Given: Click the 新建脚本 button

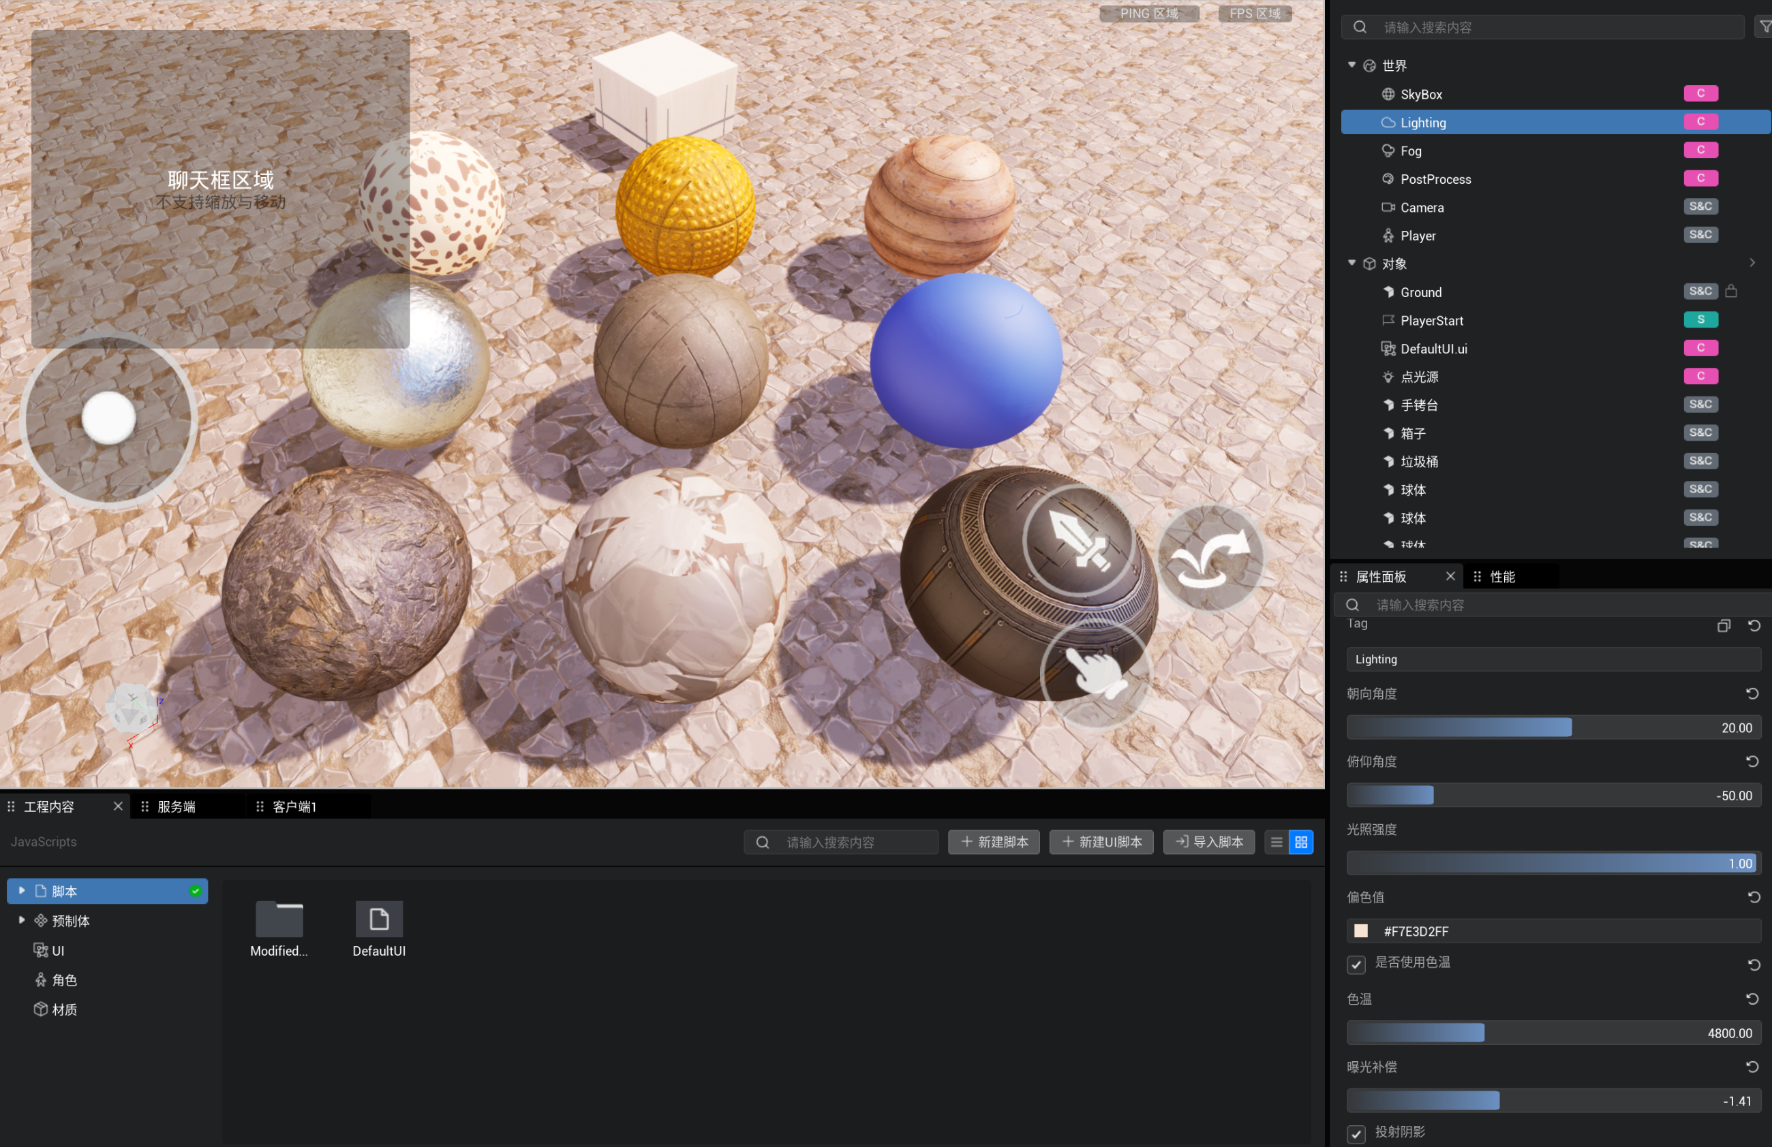Looking at the screenshot, I should click(994, 842).
